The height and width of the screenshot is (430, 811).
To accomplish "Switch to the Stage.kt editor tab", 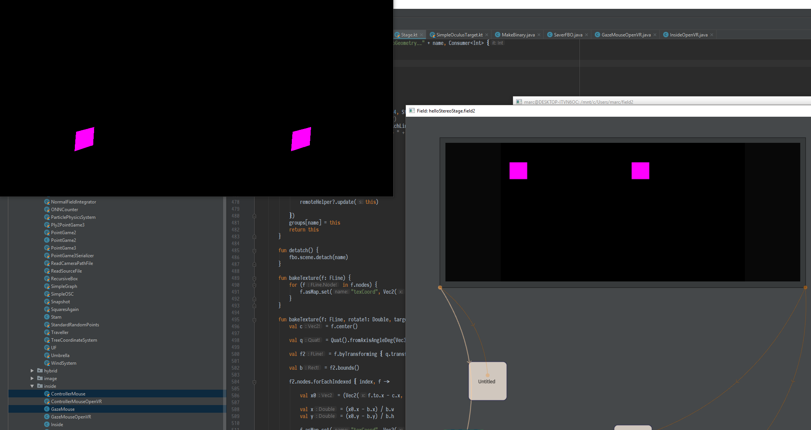I will (x=409, y=35).
